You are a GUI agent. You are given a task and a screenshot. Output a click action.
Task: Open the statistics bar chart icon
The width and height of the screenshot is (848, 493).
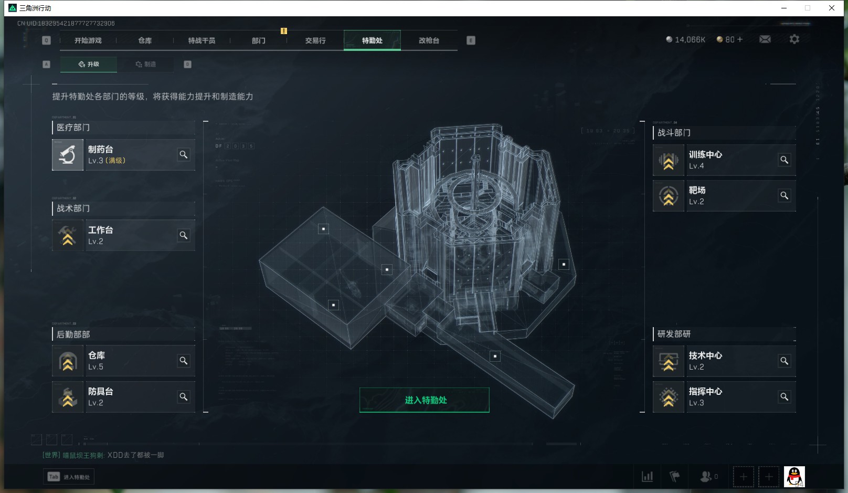pos(648,477)
